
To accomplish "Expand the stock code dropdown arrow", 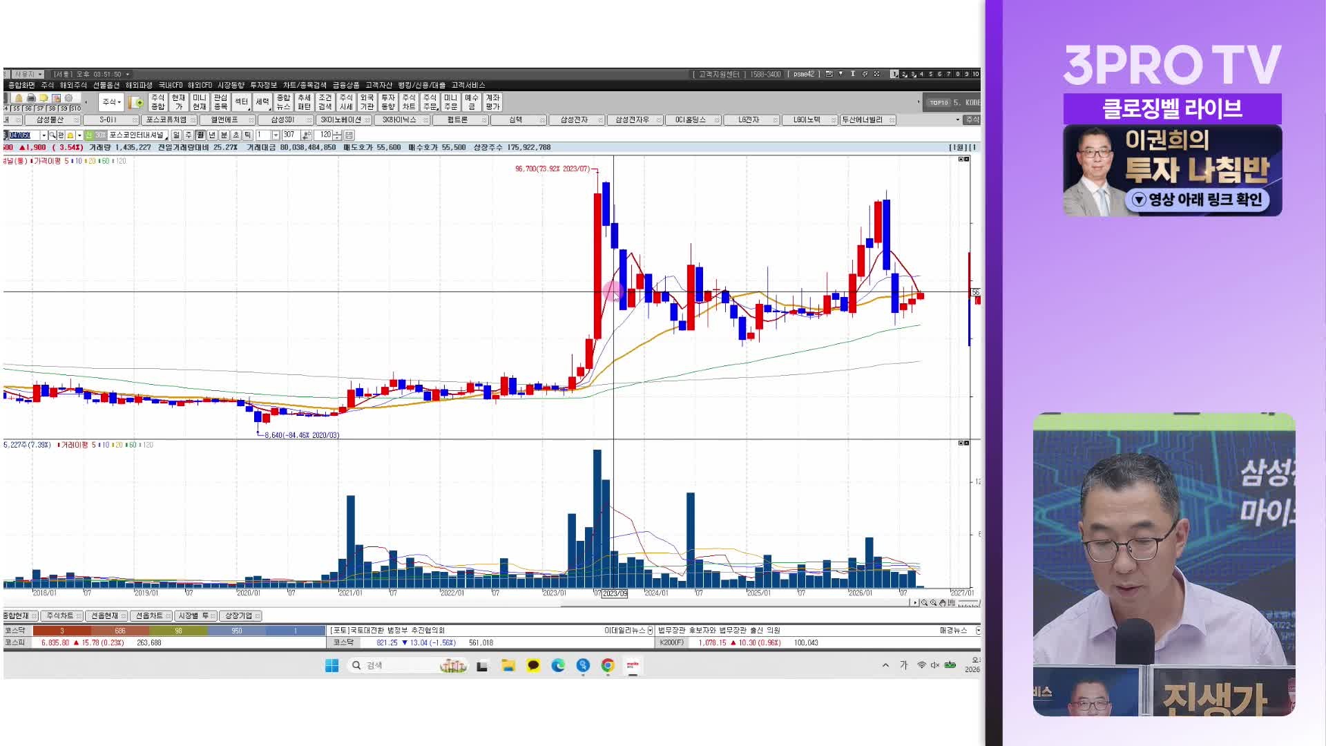I will point(44,135).
